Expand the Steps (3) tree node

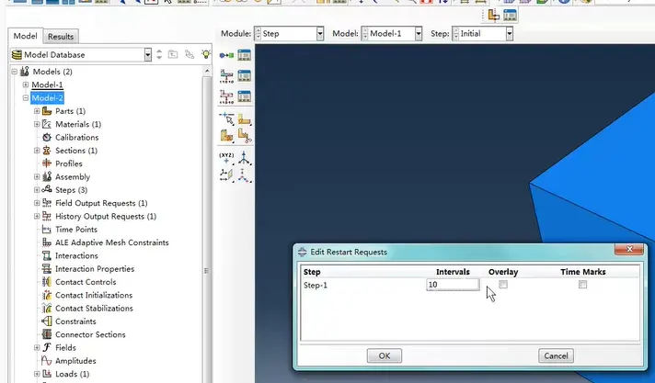pos(37,190)
